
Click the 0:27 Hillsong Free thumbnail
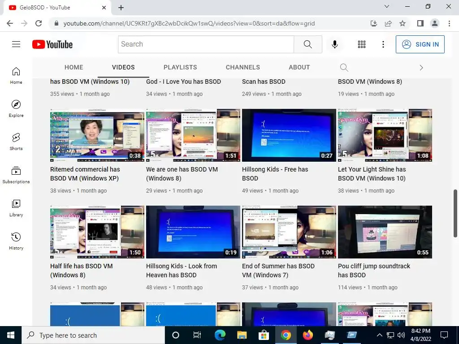(289, 135)
